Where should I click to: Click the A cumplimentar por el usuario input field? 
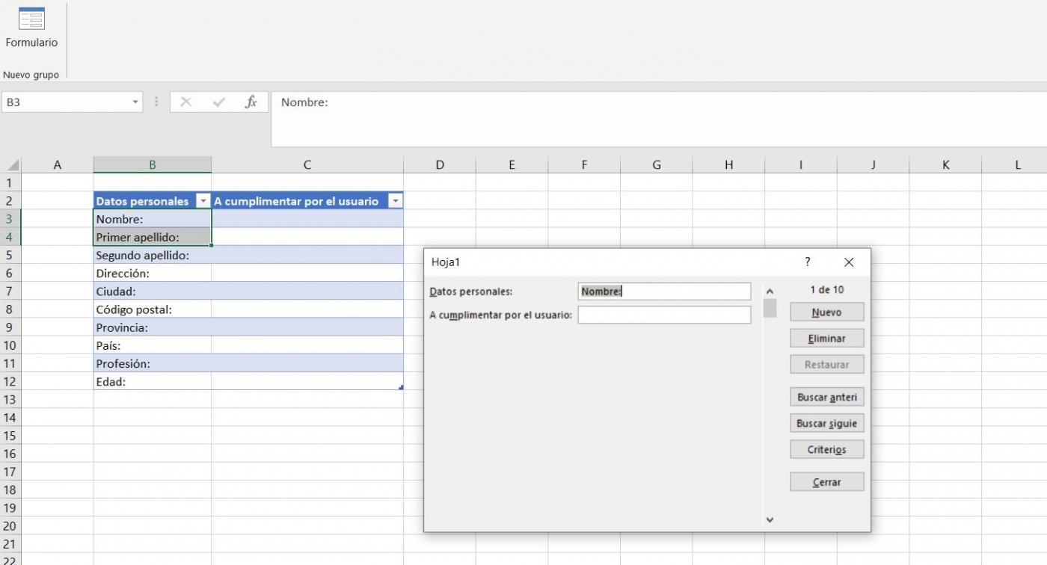(663, 315)
